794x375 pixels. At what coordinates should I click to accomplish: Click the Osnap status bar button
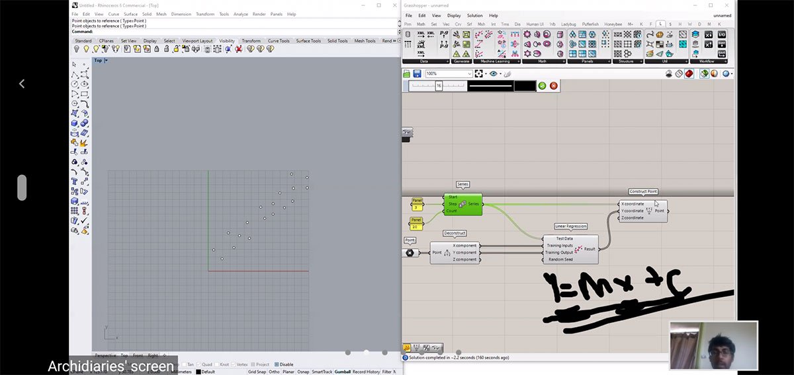click(304, 372)
